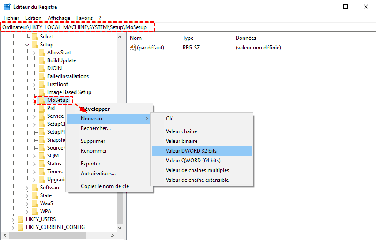Image resolution: width=376 pixels, height=240 pixels.
Task: Click the Software folder icon
Action: click(35, 187)
